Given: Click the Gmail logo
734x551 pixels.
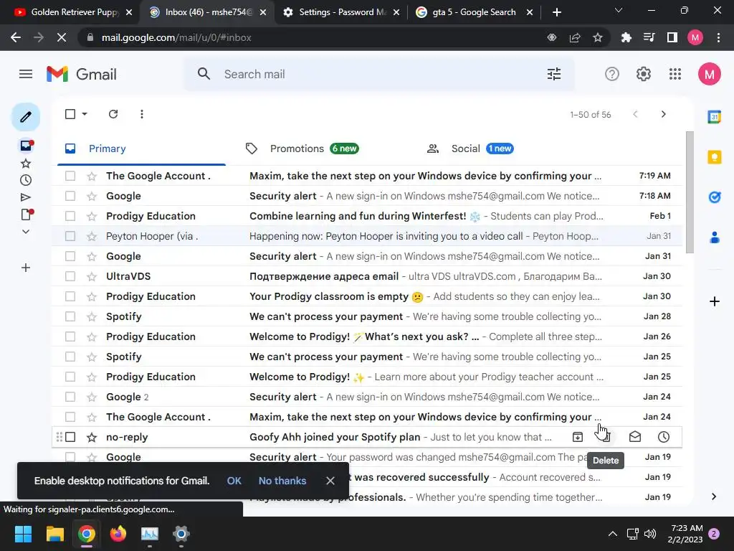Looking at the screenshot, I should (82, 74).
